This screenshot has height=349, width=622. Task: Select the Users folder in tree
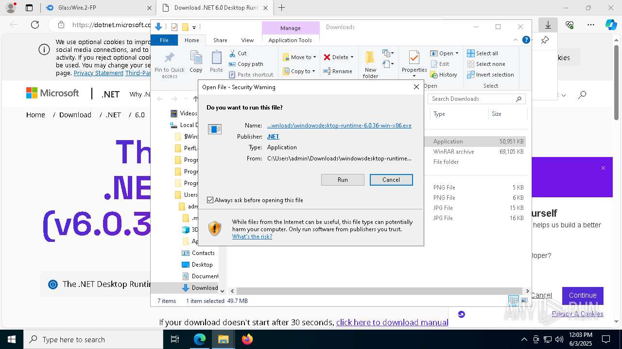click(186, 195)
